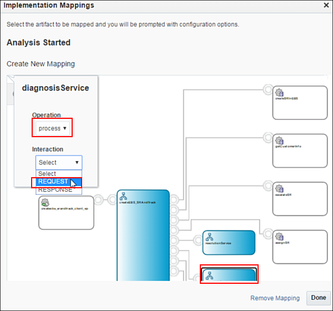Choose REQUEST in the Interaction list
This screenshot has width=333, height=311.
(59, 182)
